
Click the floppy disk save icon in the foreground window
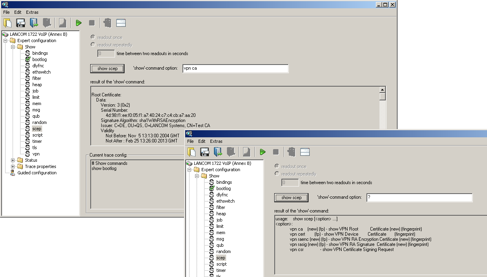click(205, 152)
